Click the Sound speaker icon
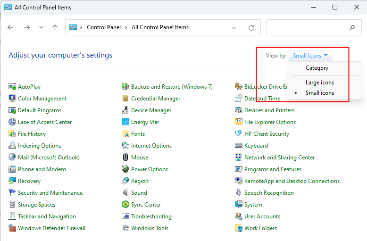367x241 pixels. tap(125, 192)
